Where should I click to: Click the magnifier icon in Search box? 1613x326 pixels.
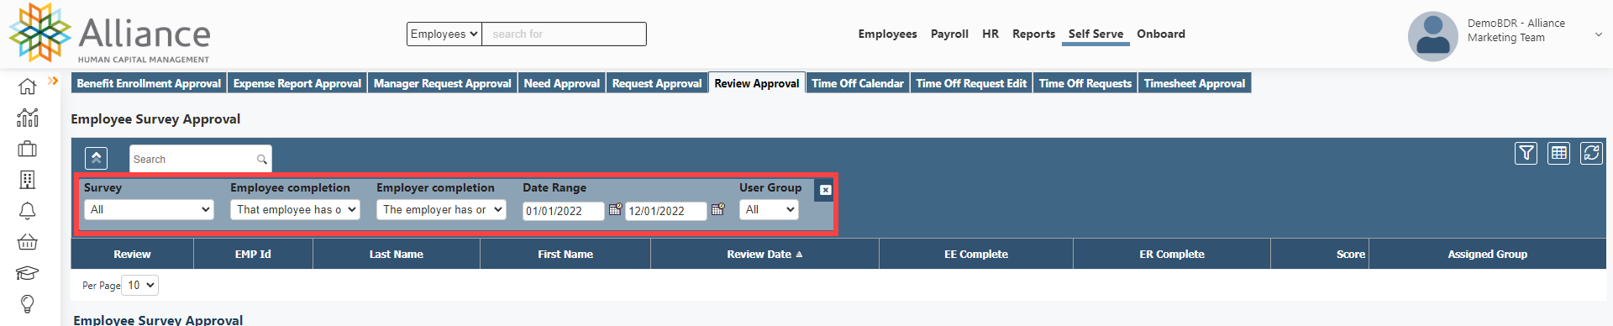click(x=262, y=159)
